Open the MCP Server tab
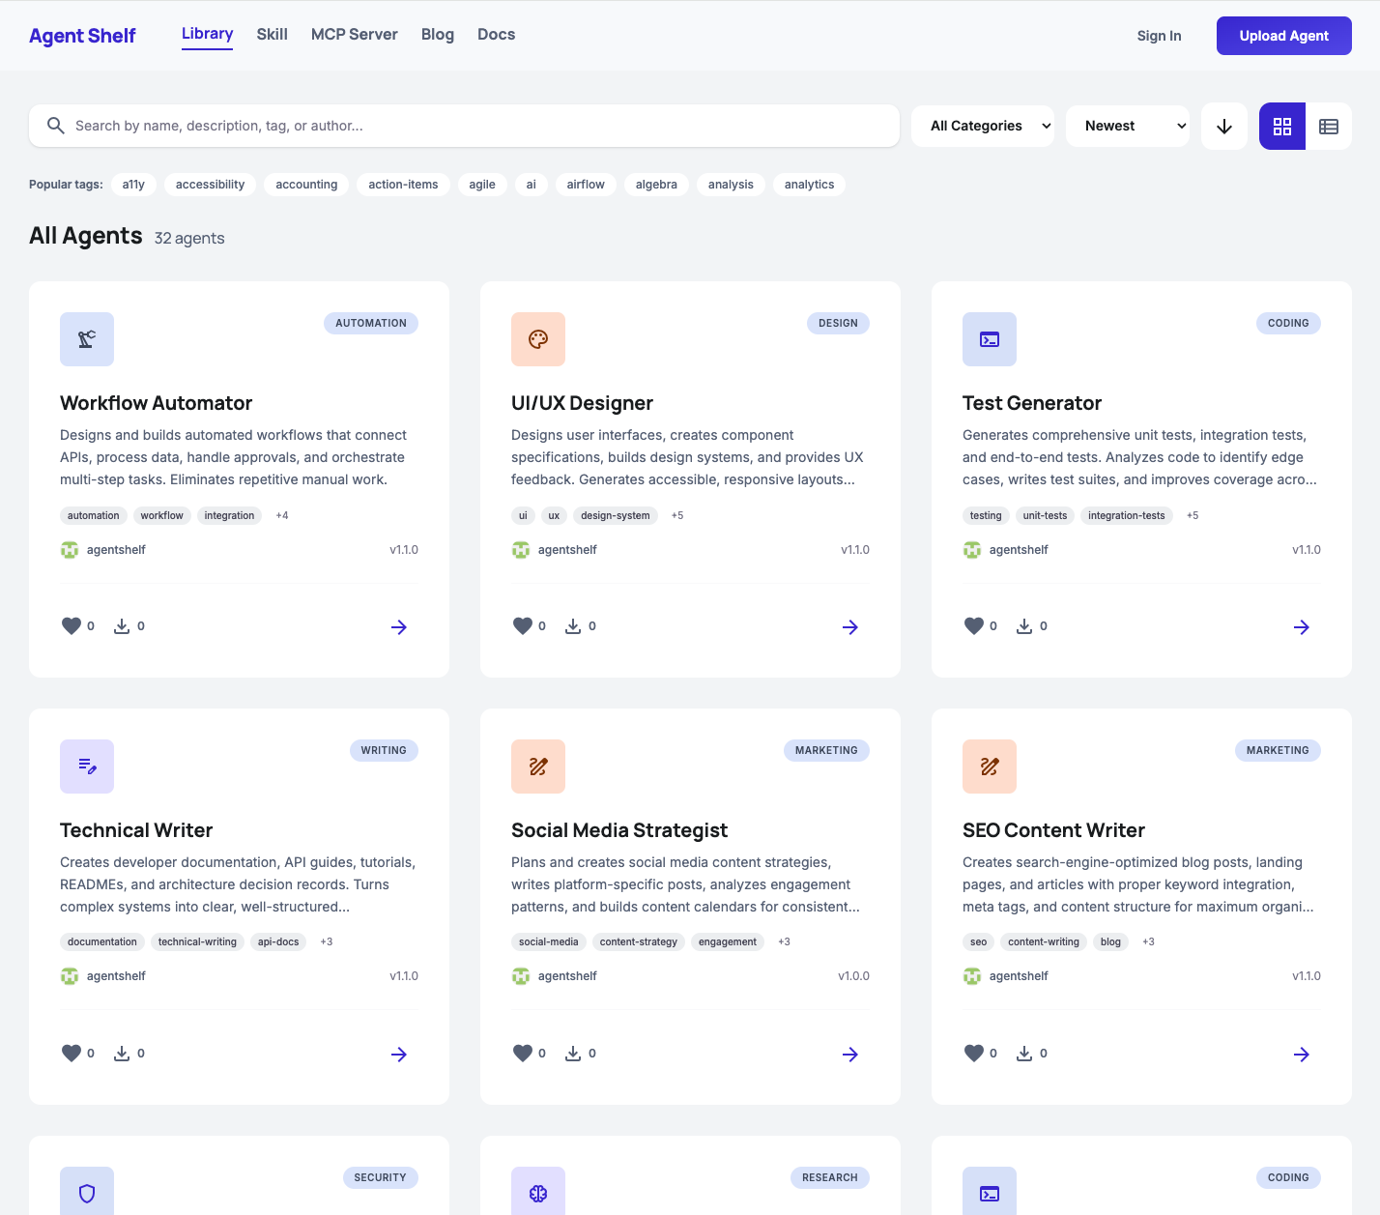 click(x=355, y=34)
